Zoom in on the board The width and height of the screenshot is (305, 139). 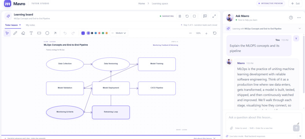tap(206, 33)
